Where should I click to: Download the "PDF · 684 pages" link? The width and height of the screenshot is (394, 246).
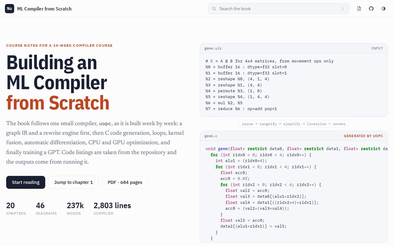(x=125, y=182)
